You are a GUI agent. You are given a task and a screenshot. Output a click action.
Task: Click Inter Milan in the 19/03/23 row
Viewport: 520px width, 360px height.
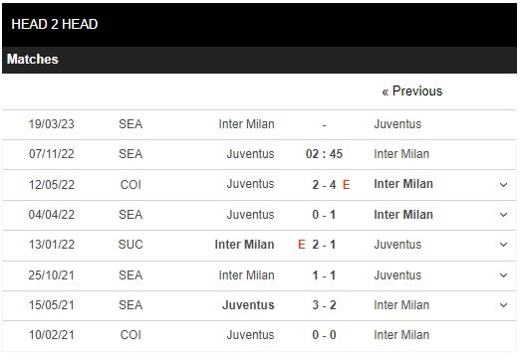(x=246, y=124)
